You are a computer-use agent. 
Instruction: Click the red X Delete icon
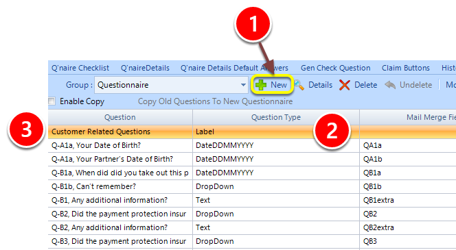(x=345, y=85)
